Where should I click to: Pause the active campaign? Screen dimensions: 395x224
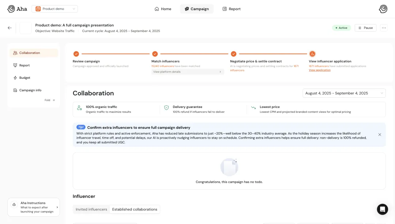click(x=365, y=28)
